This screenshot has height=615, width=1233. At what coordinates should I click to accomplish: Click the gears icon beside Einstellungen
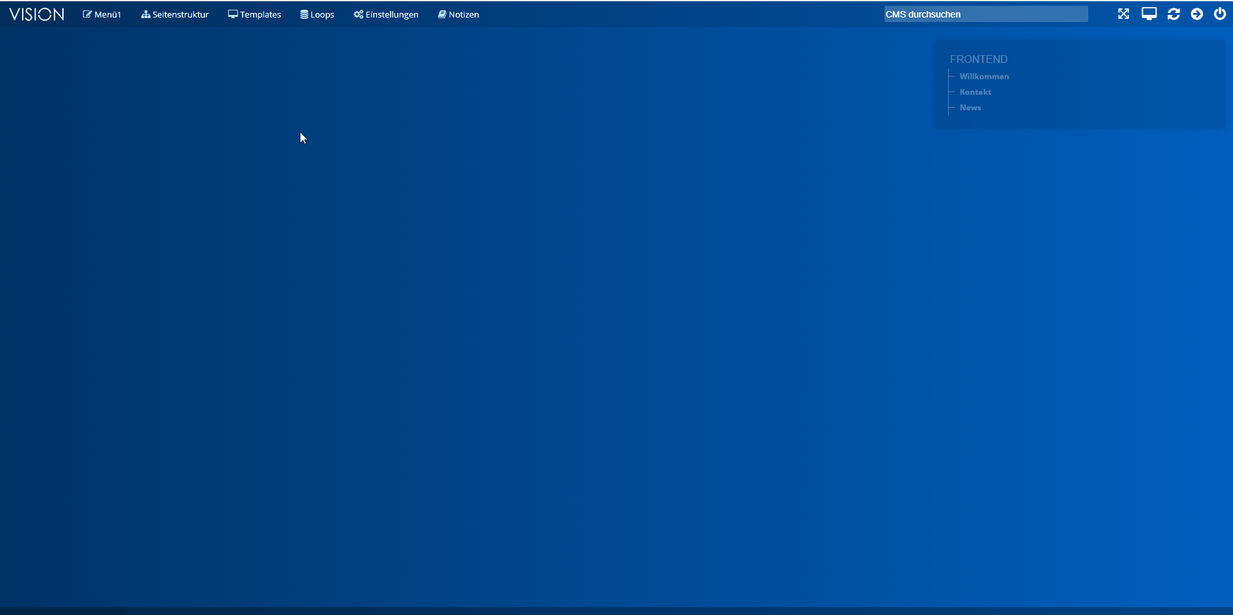pos(358,14)
